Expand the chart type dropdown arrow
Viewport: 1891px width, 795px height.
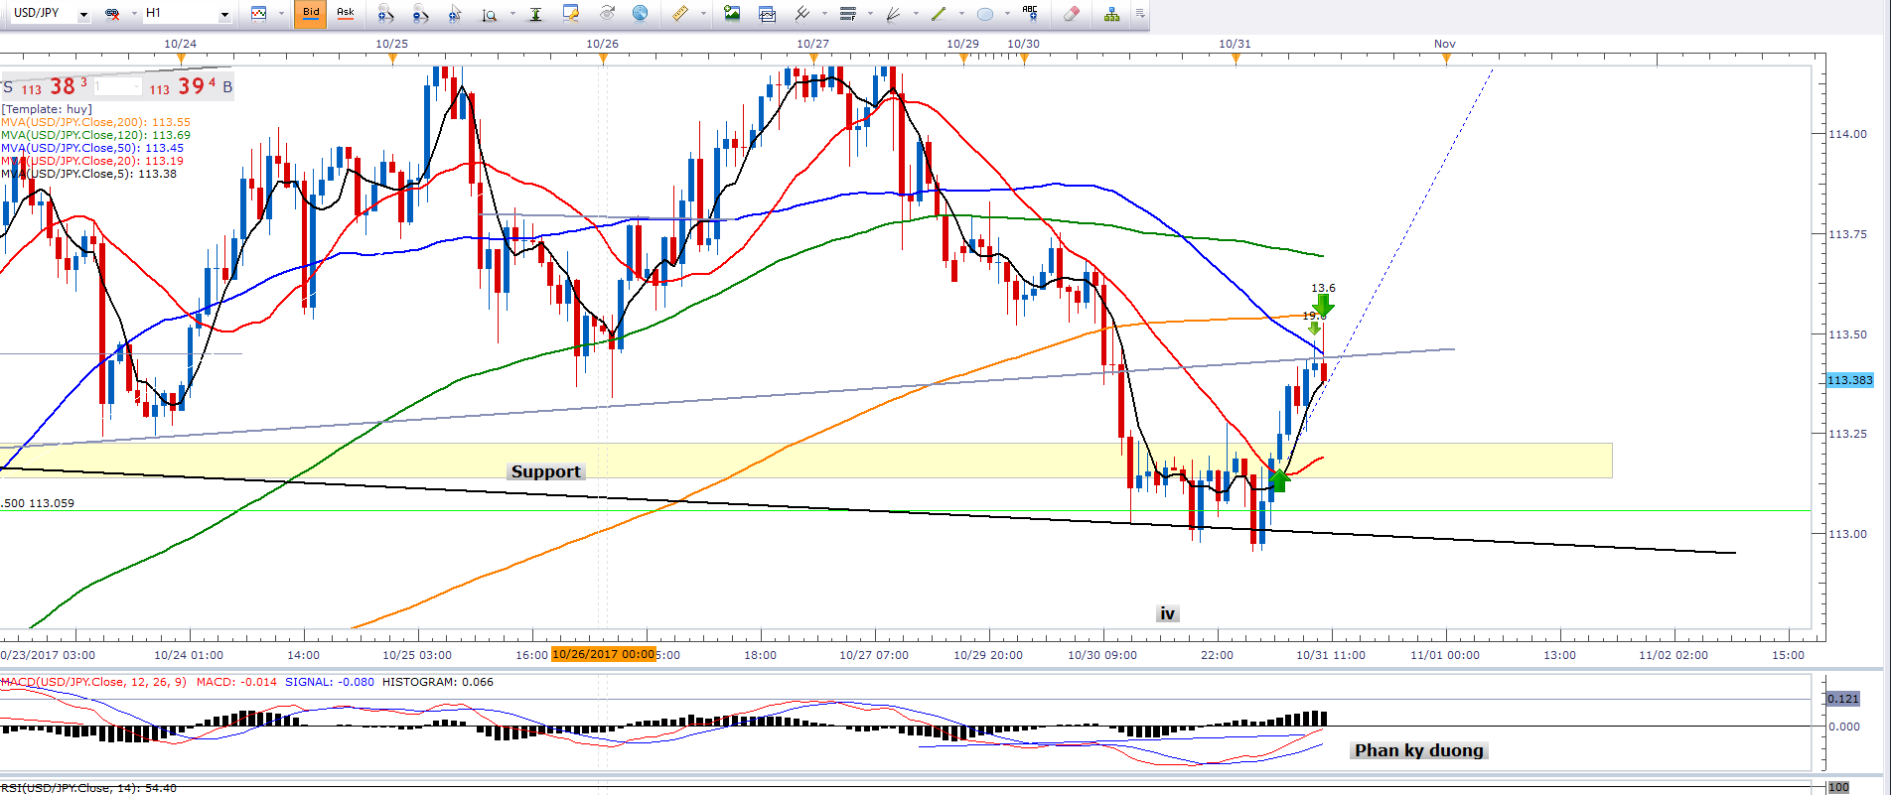pyautogui.click(x=282, y=14)
